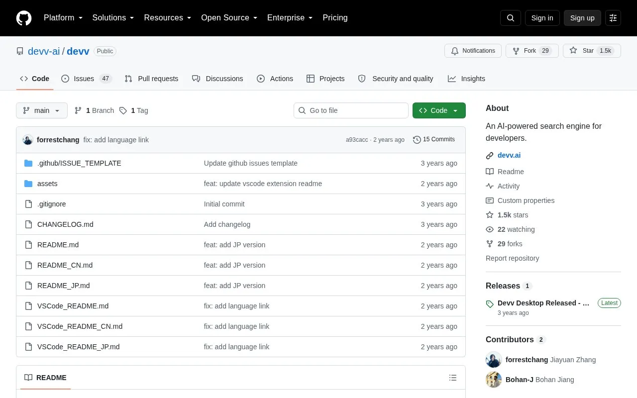Switch to the Issues tab
637x398 pixels.
coord(87,79)
